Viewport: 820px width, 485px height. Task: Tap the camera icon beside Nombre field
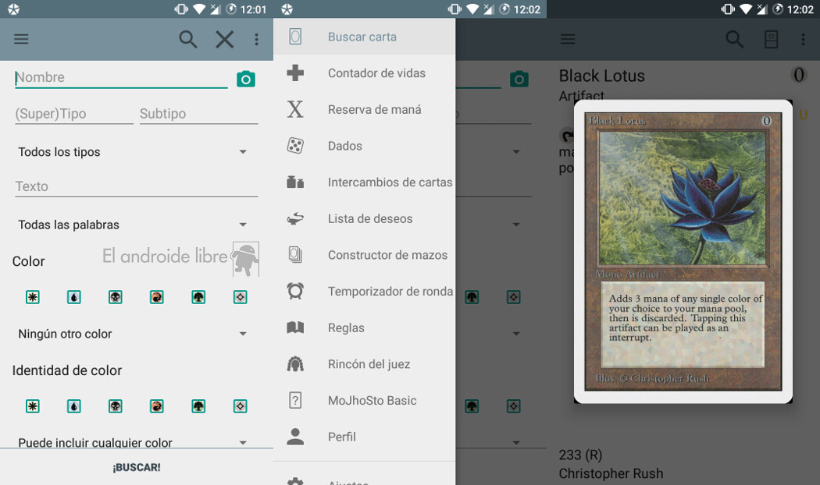pyautogui.click(x=246, y=79)
